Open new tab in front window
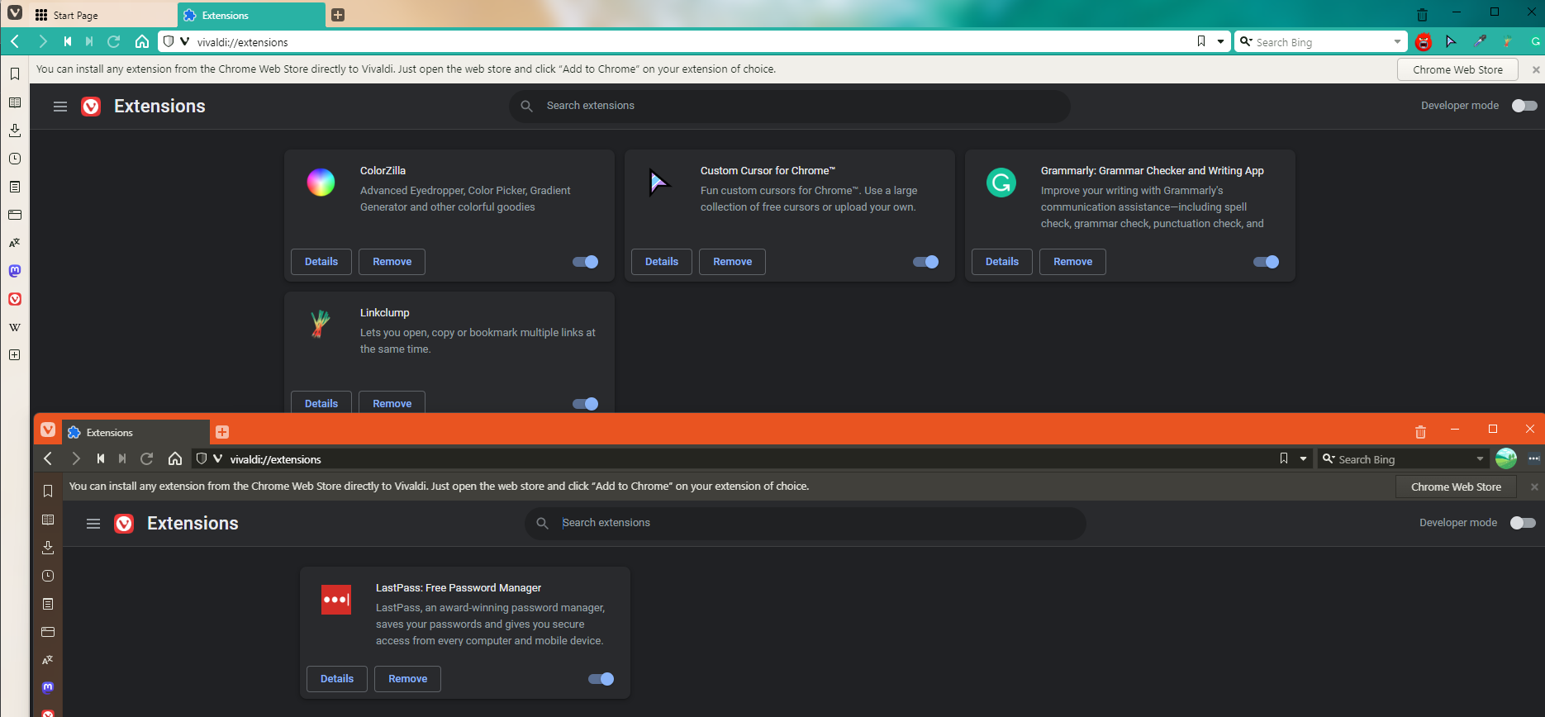Screen dimensions: 1545x717 (222, 432)
